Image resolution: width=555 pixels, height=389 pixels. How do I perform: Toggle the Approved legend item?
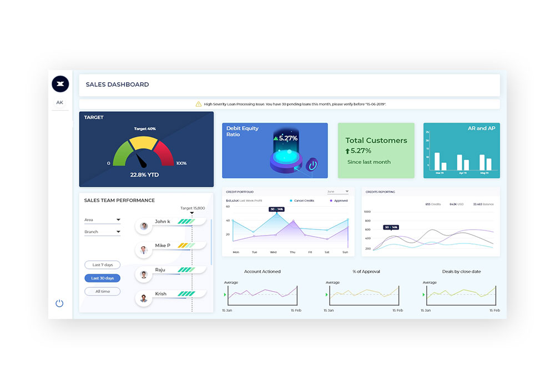[339, 201]
